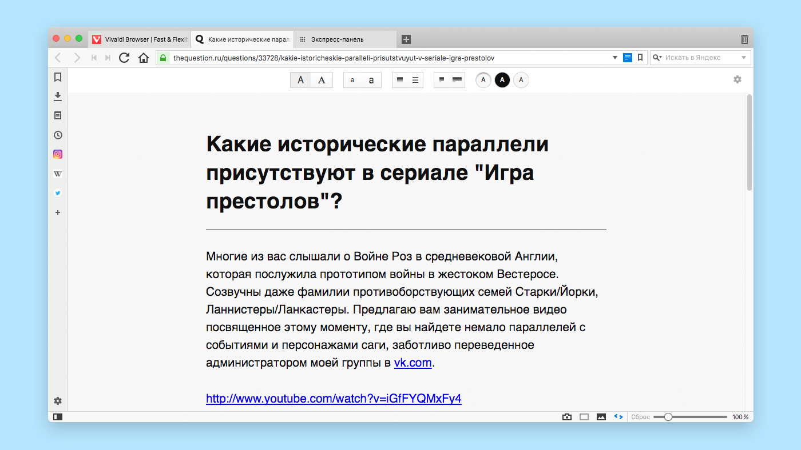Open the Wikipedia web panel
801x450 pixels.
pyautogui.click(x=58, y=174)
